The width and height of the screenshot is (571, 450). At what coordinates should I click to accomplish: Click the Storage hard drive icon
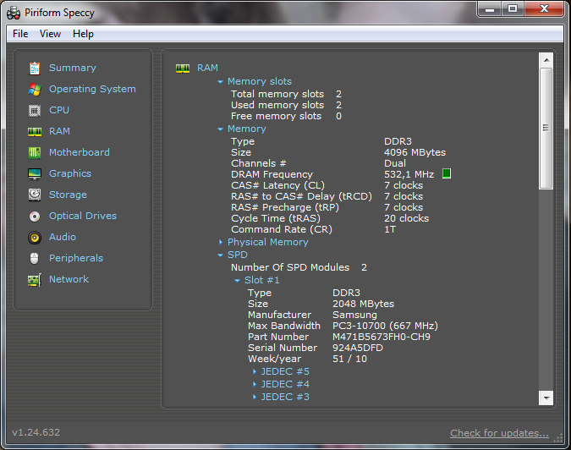click(x=35, y=195)
